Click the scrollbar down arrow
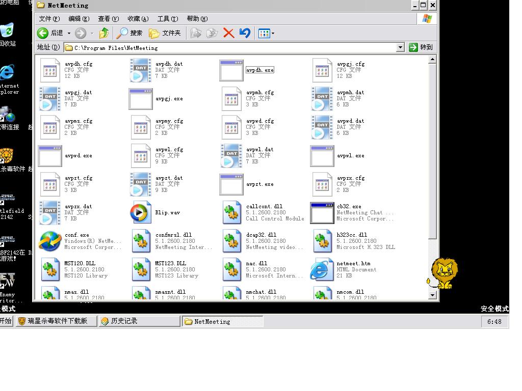Viewport: 522px width, 391px height. pyautogui.click(x=432, y=295)
